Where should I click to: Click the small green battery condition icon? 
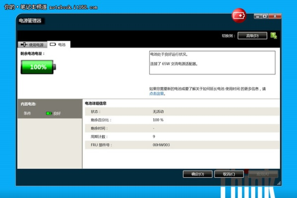pyautogui.click(x=49, y=113)
